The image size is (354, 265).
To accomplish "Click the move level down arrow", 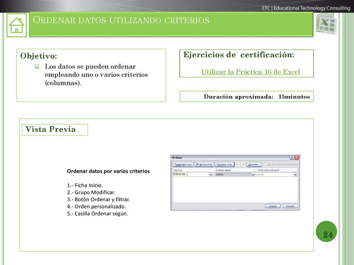I will click(243, 165).
